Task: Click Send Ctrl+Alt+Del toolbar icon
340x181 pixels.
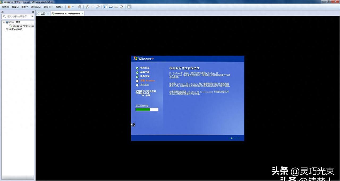Action: point(79,7)
